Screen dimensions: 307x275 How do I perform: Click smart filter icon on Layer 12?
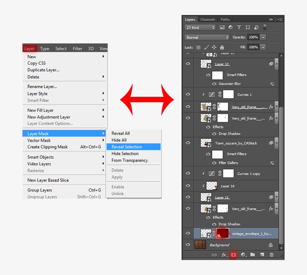(x=271, y=64)
